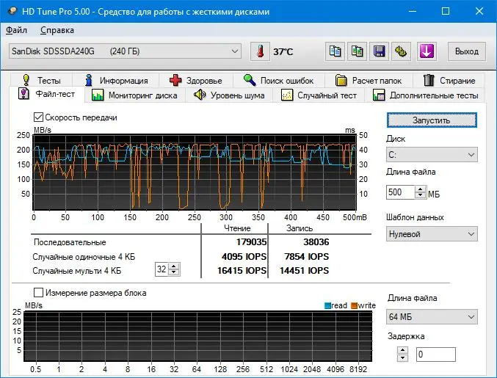Viewport: 497px width, 378px height.
Task: Switch to the Информация tab
Action: click(116, 80)
